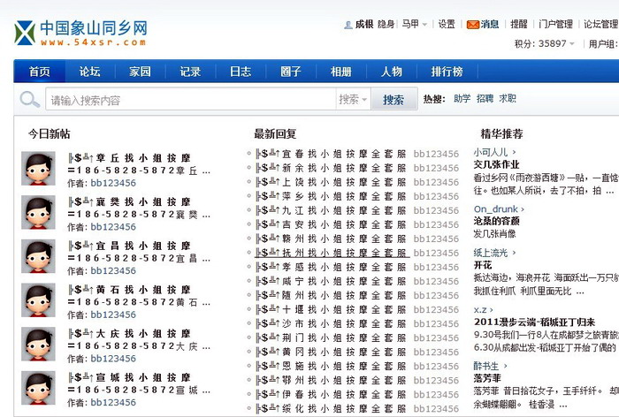Switch to the 论坛 tab
The width and height of the screenshot is (619, 417).
89,72
